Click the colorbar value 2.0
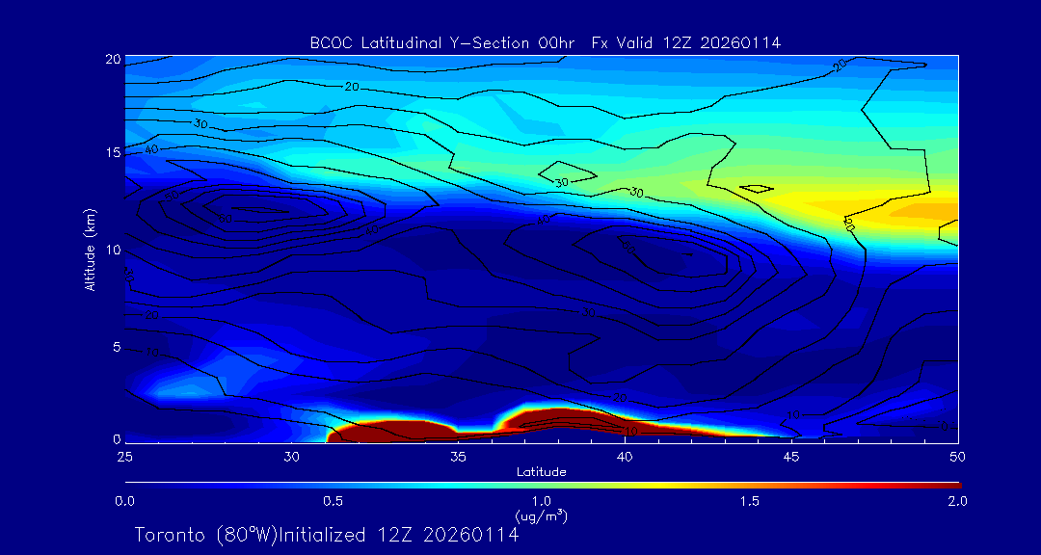The height and width of the screenshot is (555, 1041). click(x=957, y=501)
